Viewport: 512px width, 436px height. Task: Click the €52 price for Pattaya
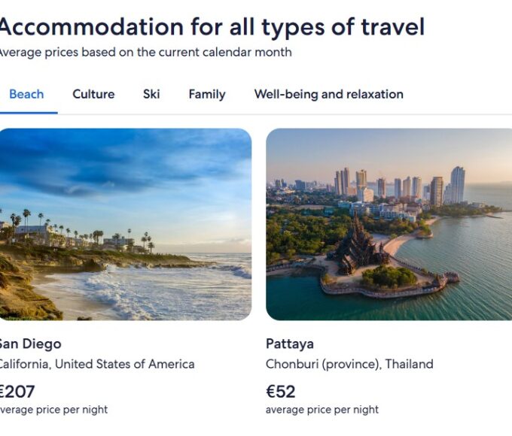click(x=281, y=392)
